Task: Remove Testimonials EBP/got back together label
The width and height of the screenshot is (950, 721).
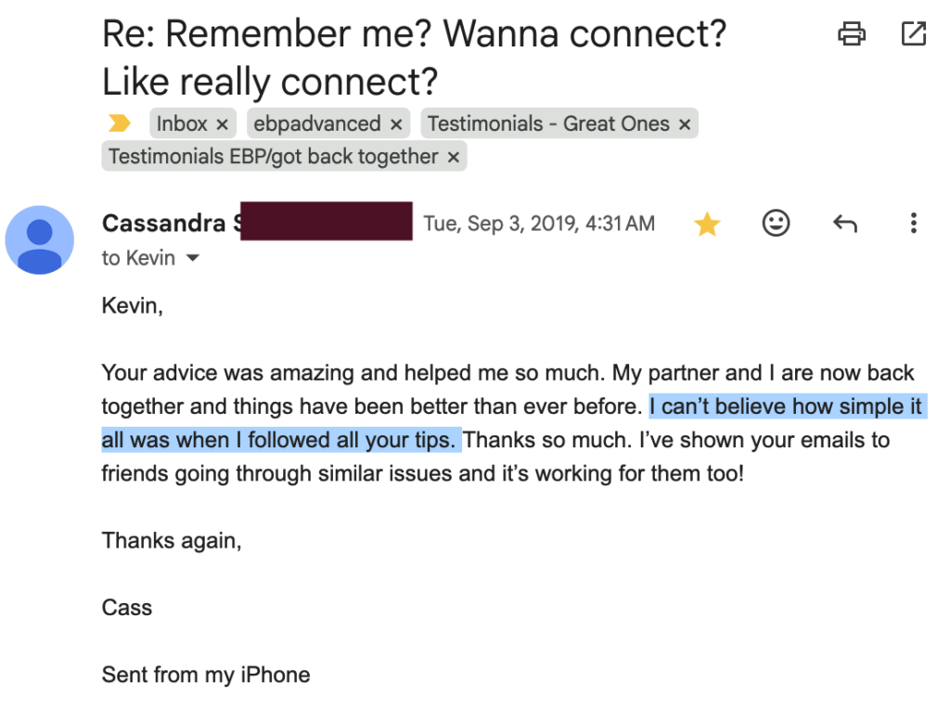Action: [453, 158]
